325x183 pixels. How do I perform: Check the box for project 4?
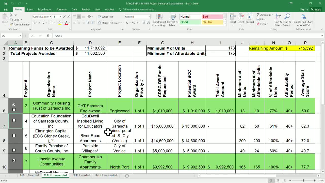click(14, 120)
